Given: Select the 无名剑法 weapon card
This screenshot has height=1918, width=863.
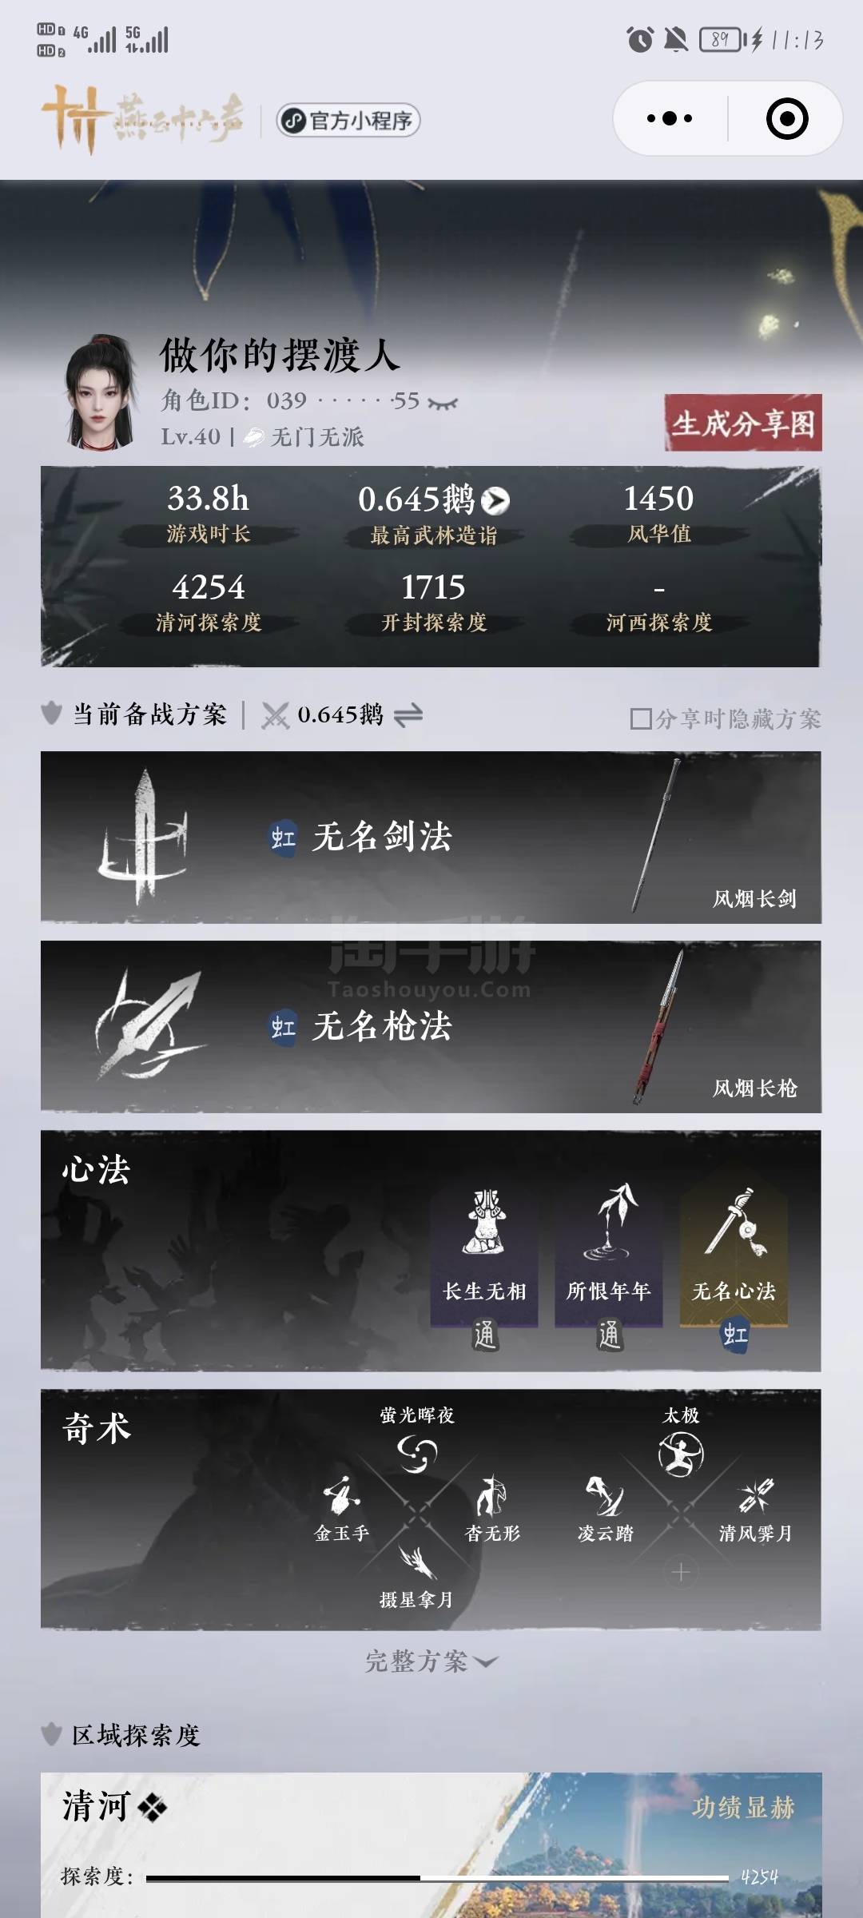Looking at the screenshot, I should [431, 838].
